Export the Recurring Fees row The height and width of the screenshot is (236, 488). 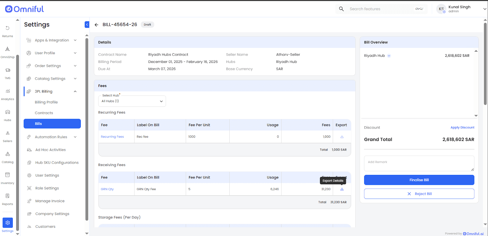342,137
